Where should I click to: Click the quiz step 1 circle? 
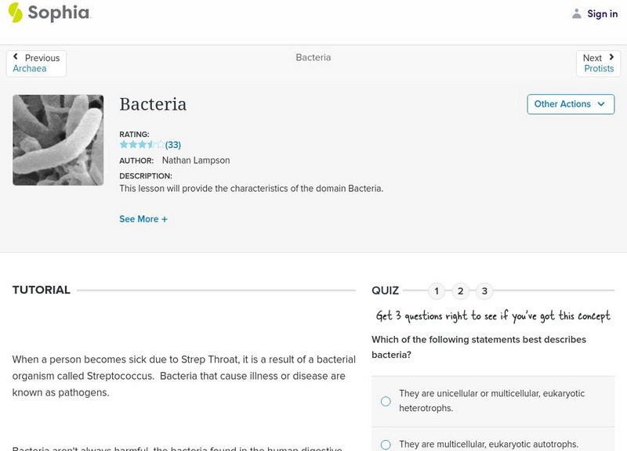[x=437, y=290]
